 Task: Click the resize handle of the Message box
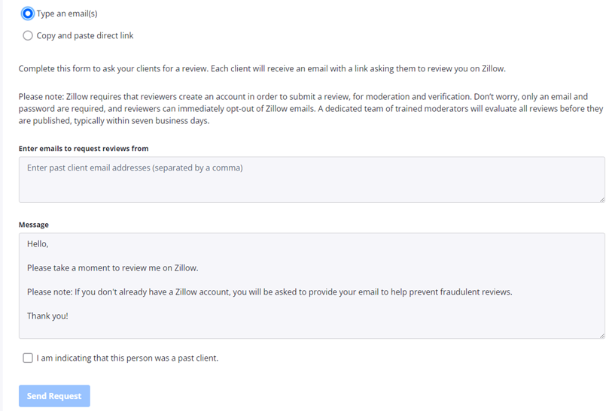pyautogui.click(x=601, y=335)
